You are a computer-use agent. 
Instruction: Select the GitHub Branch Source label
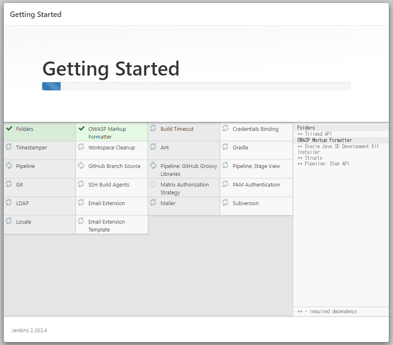(x=114, y=166)
